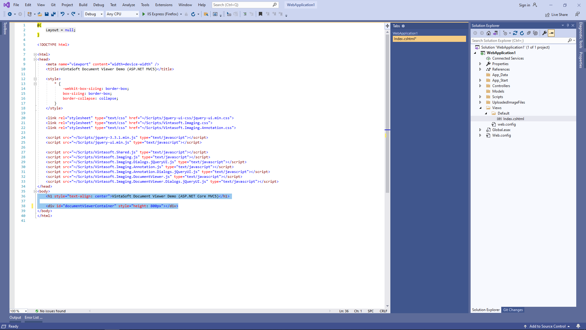Click Collapse All in Solution Explorer toolbar
Viewport: 586px width, 330px height.
529,33
